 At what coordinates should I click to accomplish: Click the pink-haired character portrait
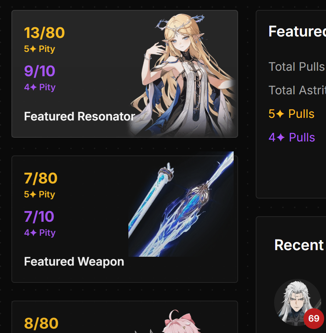click(x=180, y=321)
